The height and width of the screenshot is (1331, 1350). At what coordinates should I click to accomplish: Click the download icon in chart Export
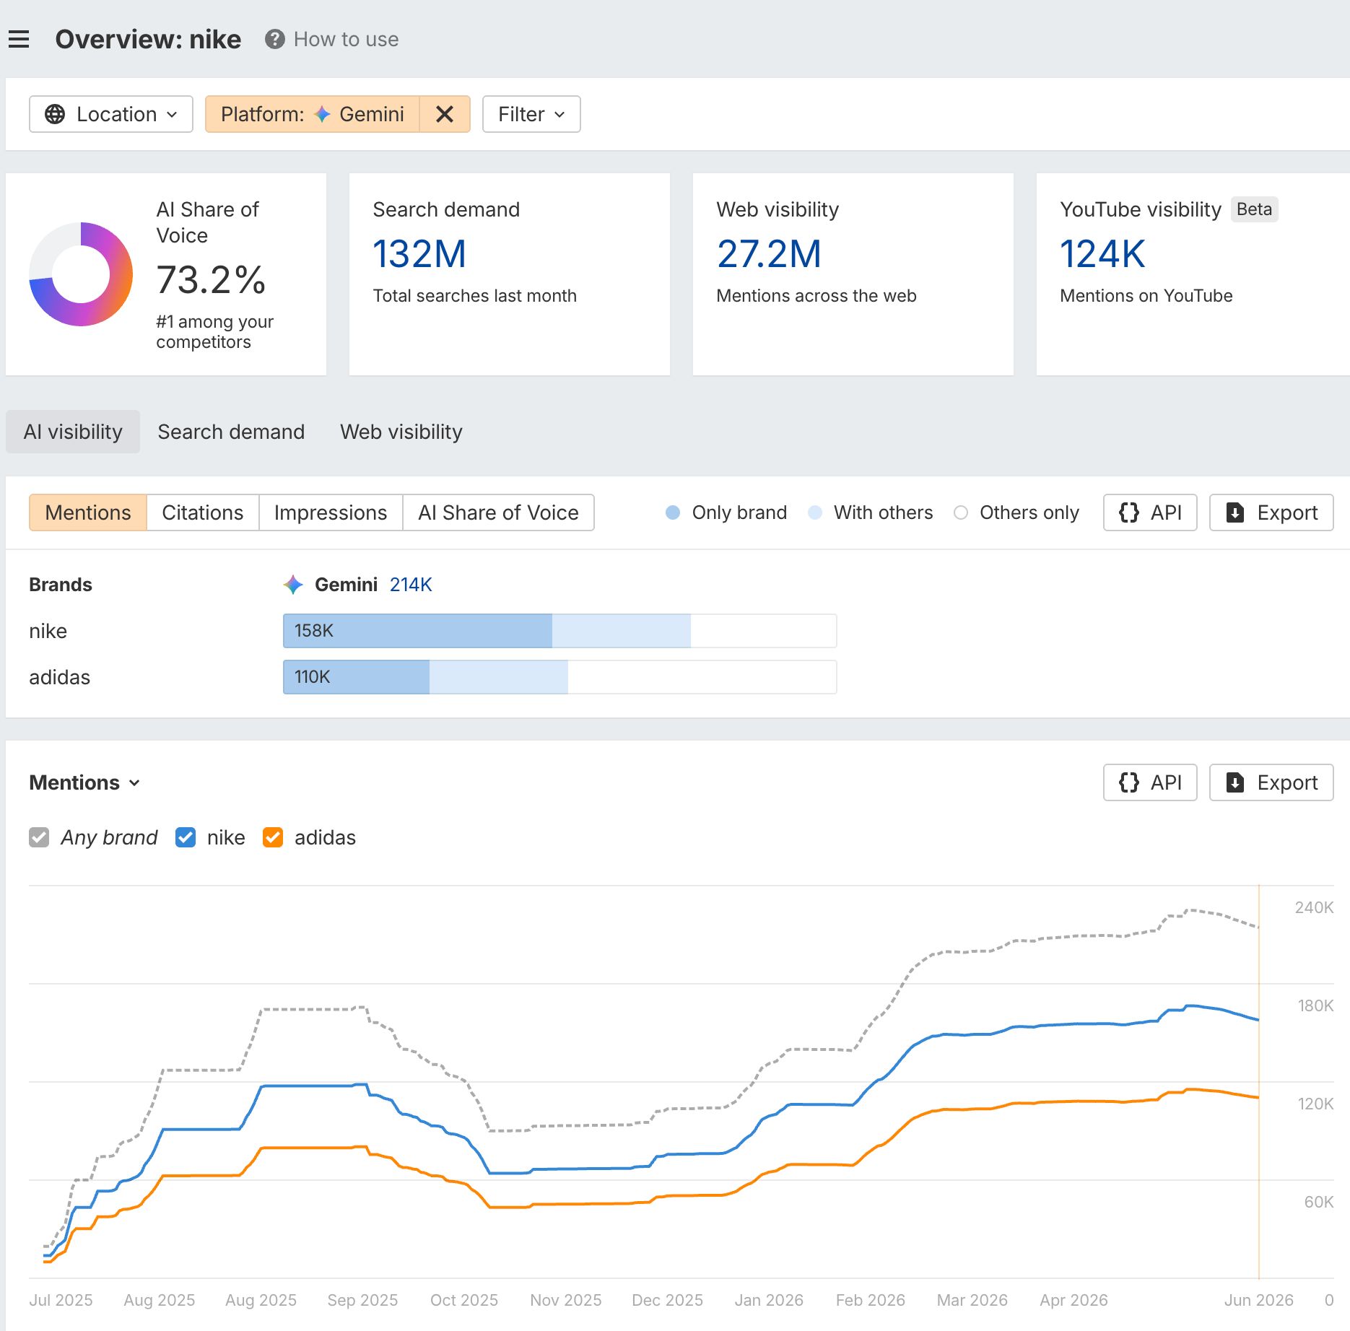(1235, 782)
